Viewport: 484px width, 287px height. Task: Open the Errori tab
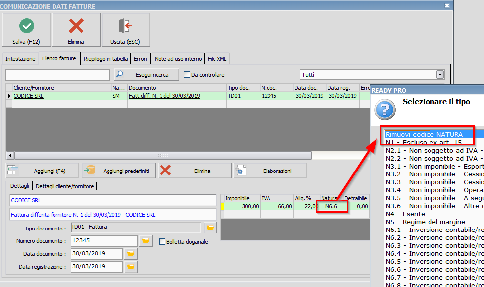pyautogui.click(x=141, y=58)
